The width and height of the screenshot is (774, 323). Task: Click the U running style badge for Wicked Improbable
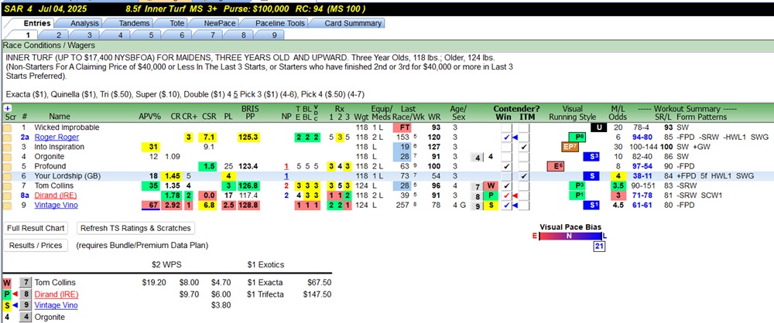[598, 127]
